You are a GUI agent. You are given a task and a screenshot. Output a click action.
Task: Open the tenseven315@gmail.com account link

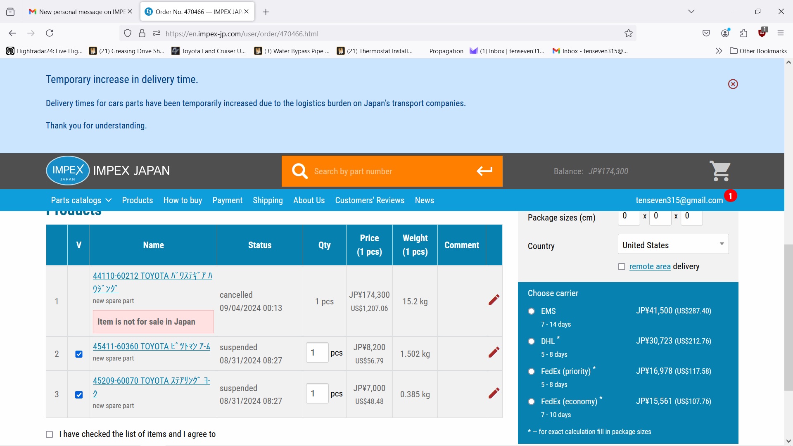click(679, 200)
